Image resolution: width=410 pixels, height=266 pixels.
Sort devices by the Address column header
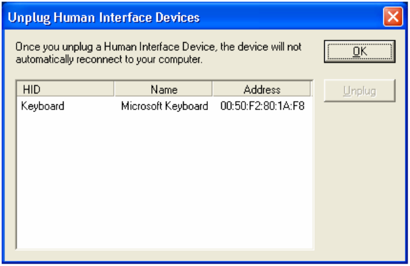[261, 90]
